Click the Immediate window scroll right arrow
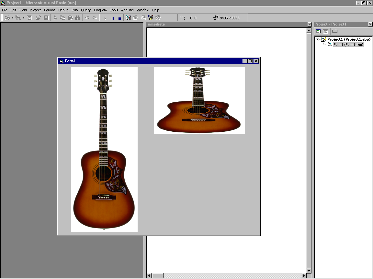 [304, 276]
